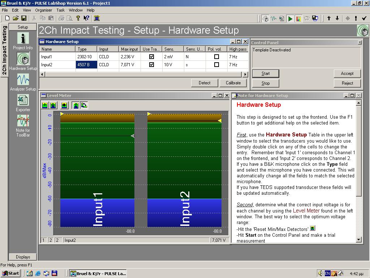
Task: Select the 2302-10 Type cell for Input1
Action: pyautogui.click(x=86, y=57)
